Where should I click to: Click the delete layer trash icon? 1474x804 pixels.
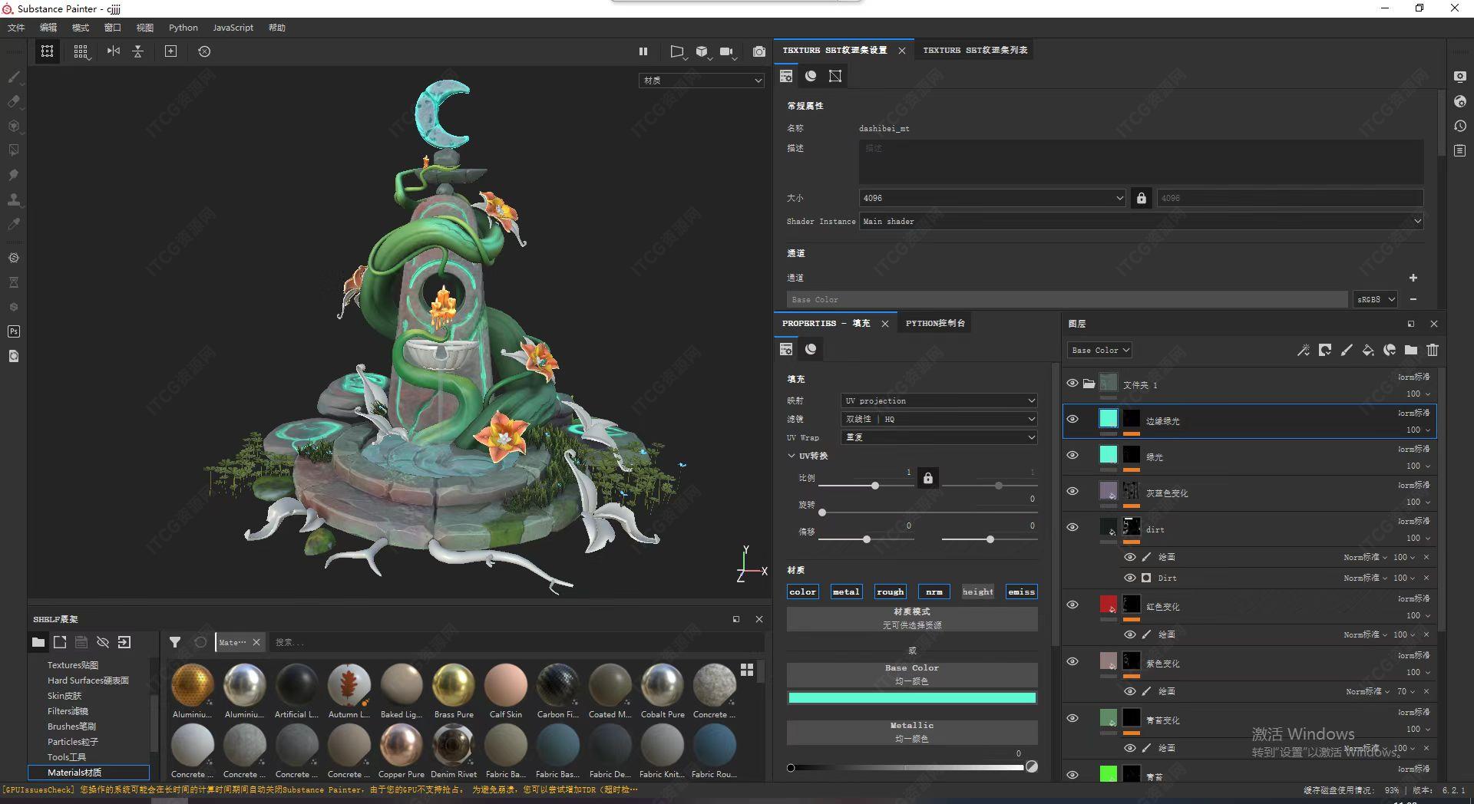coord(1433,350)
